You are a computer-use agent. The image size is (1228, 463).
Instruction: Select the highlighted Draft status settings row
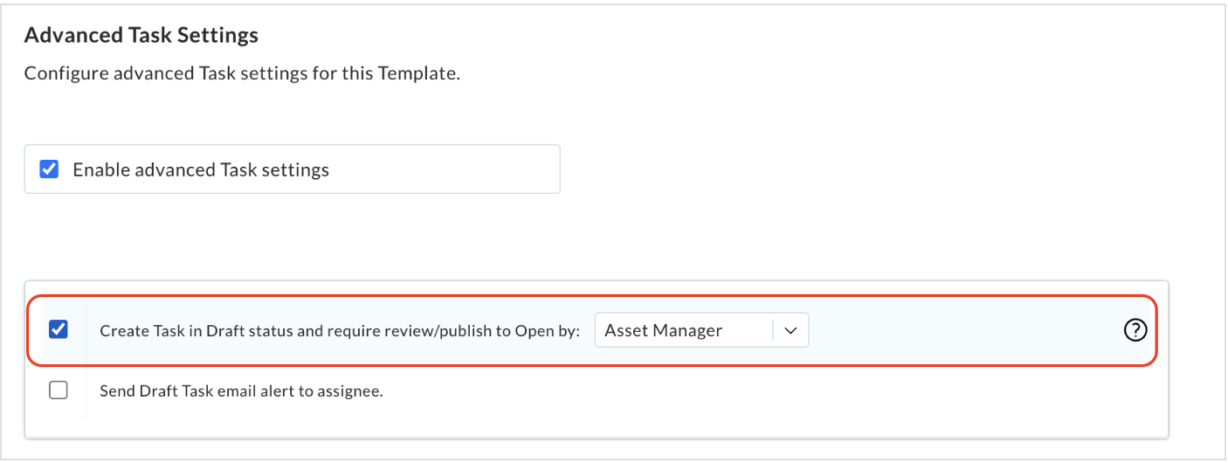click(x=591, y=330)
